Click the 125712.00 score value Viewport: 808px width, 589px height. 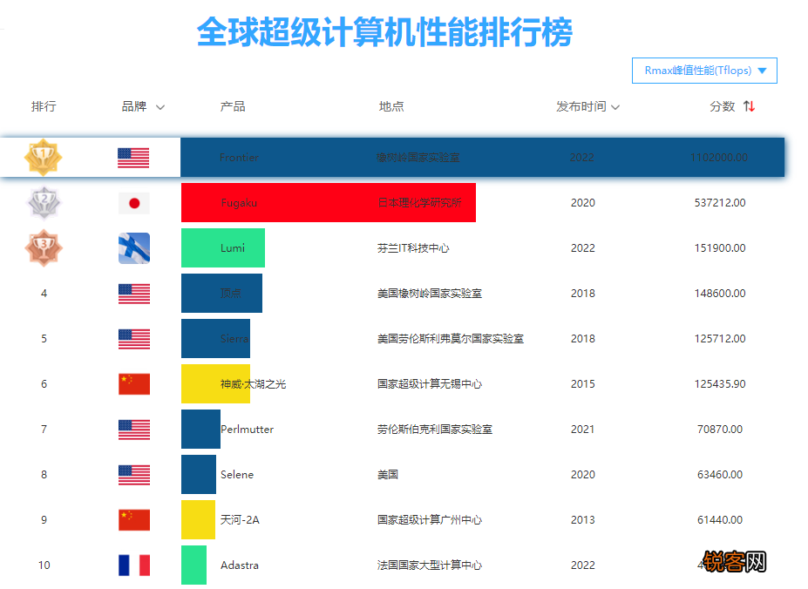[x=720, y=339]
